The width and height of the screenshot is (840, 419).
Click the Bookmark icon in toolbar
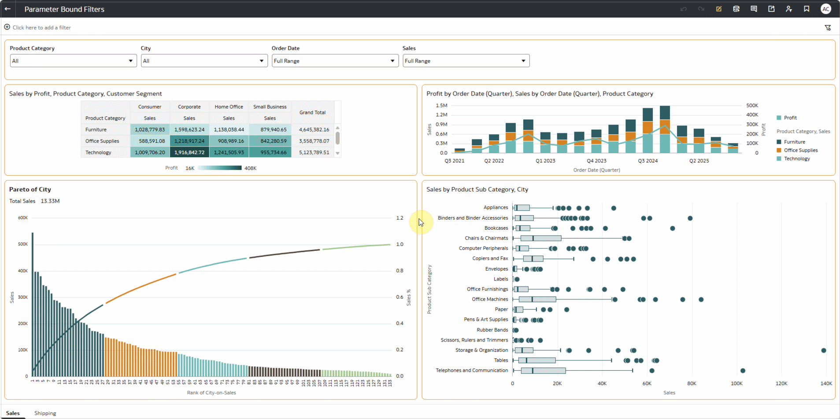pyautogui.click(x=807, y=9)
